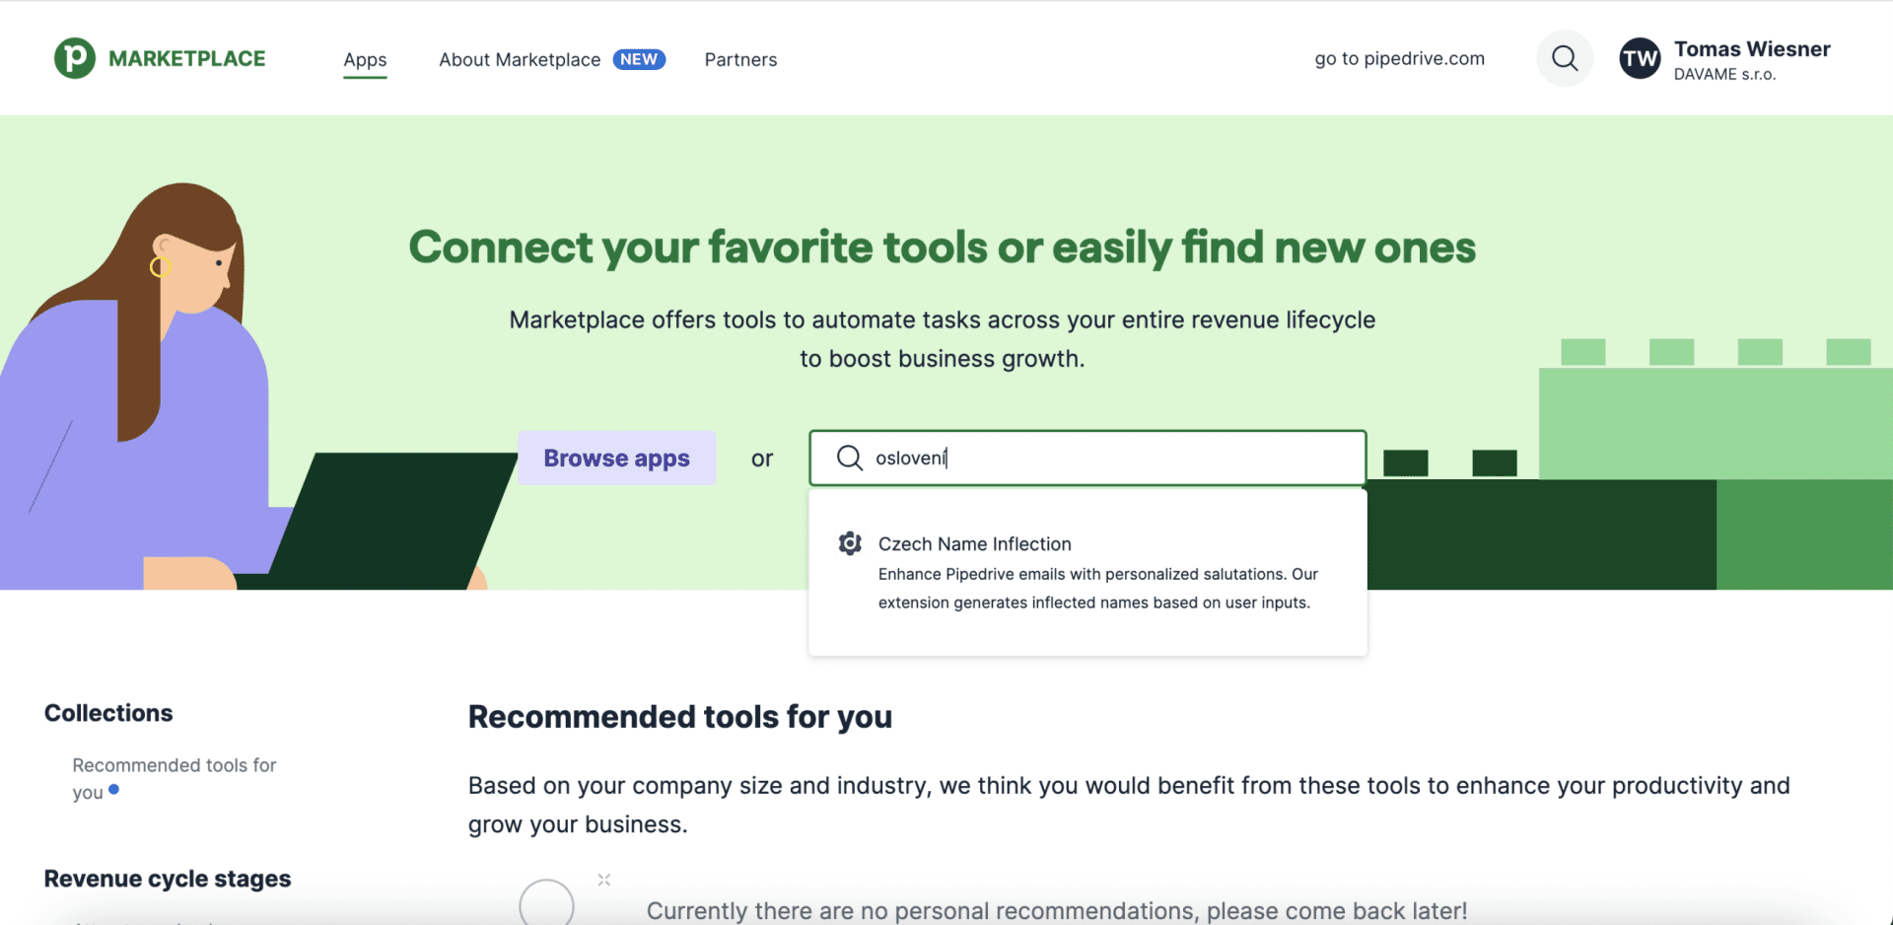Screen dimensions: 1893x925
Task: Open Tomas Wiesner account menu
Action: point(1751,49)
